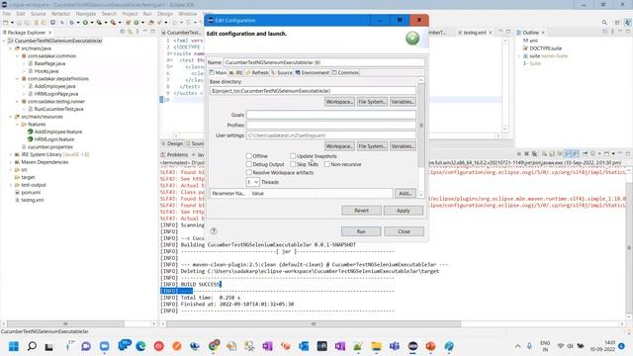
Task: Click the Apply button
Action: tap(403, 211)
